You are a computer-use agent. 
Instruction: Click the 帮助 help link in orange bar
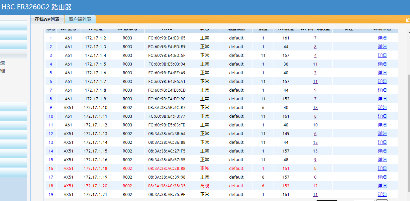(408, 20)
